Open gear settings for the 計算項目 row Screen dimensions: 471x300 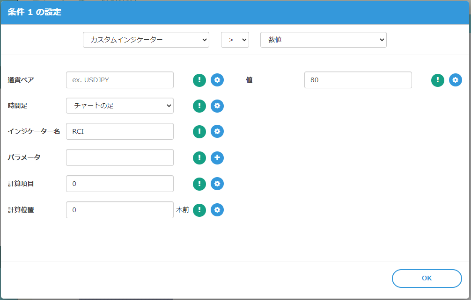217,184
